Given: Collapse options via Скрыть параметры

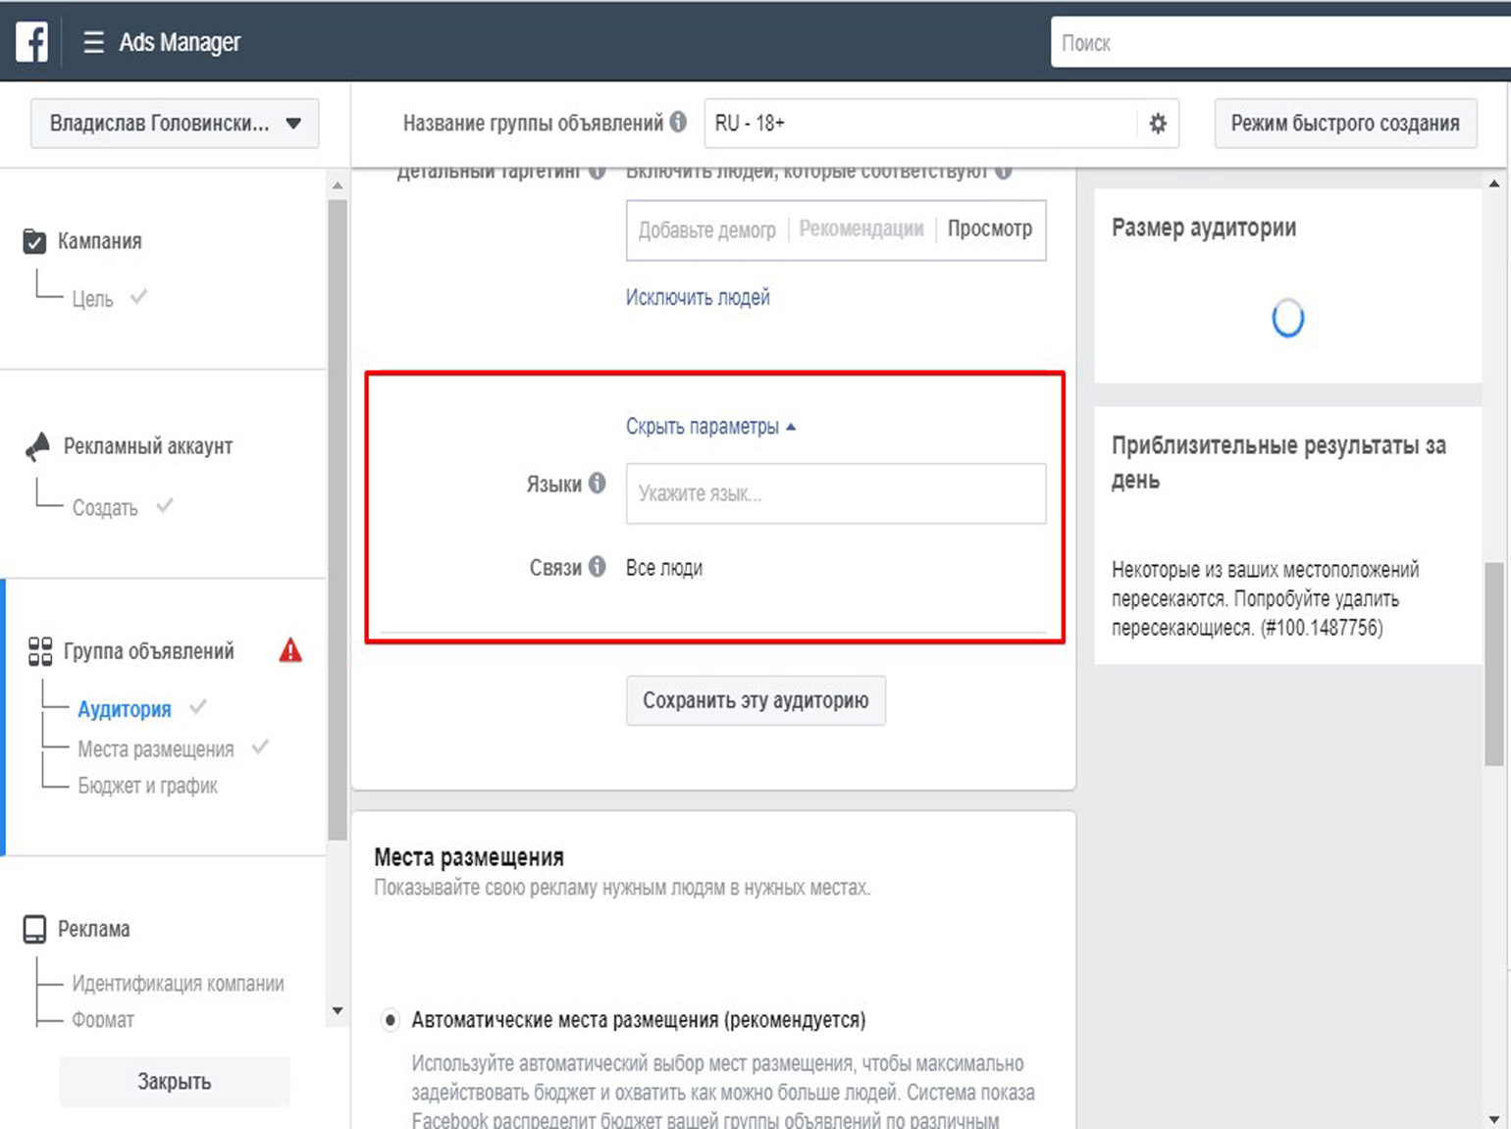Looking at the screenshot, I should (709, 427).
